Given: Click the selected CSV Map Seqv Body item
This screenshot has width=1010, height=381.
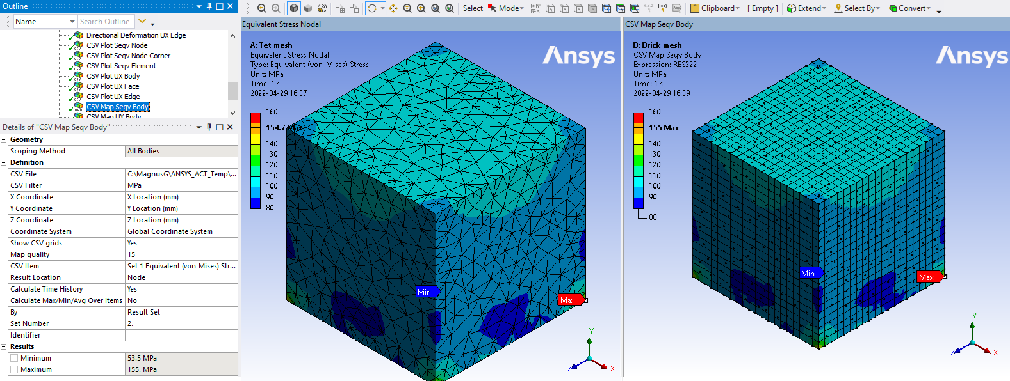Looking at the screenshot, I should click(x=118, y=107).
